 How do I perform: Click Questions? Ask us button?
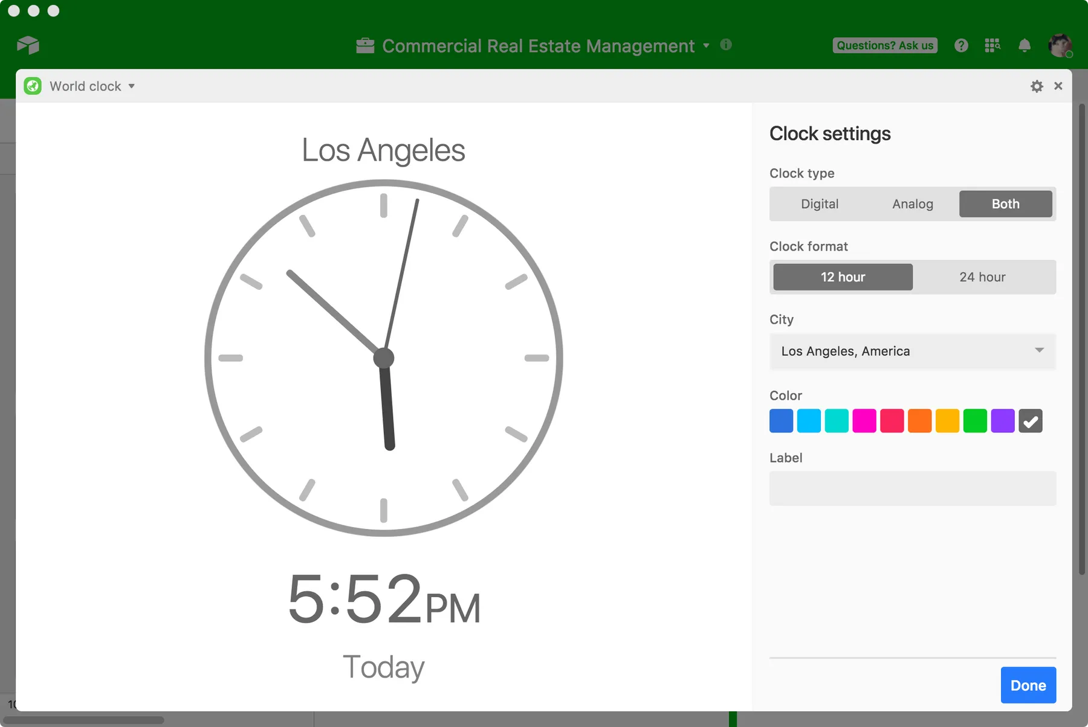885,45
